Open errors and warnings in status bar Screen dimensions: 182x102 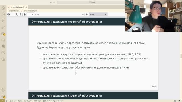click(x=28, y=101)
